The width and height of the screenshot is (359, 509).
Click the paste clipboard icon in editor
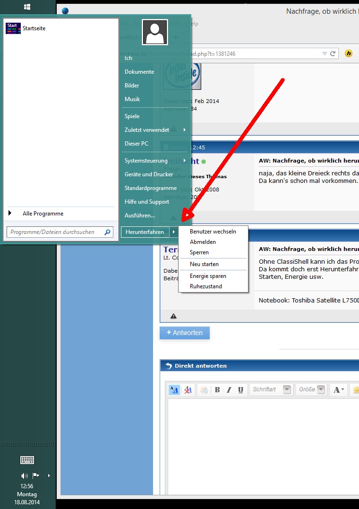click(204, 389)
